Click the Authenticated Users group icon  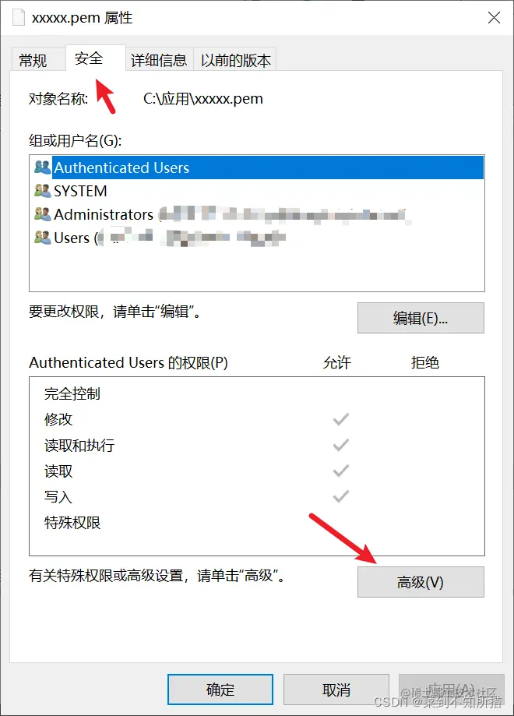pyautogui.click(x=43, y=168)
